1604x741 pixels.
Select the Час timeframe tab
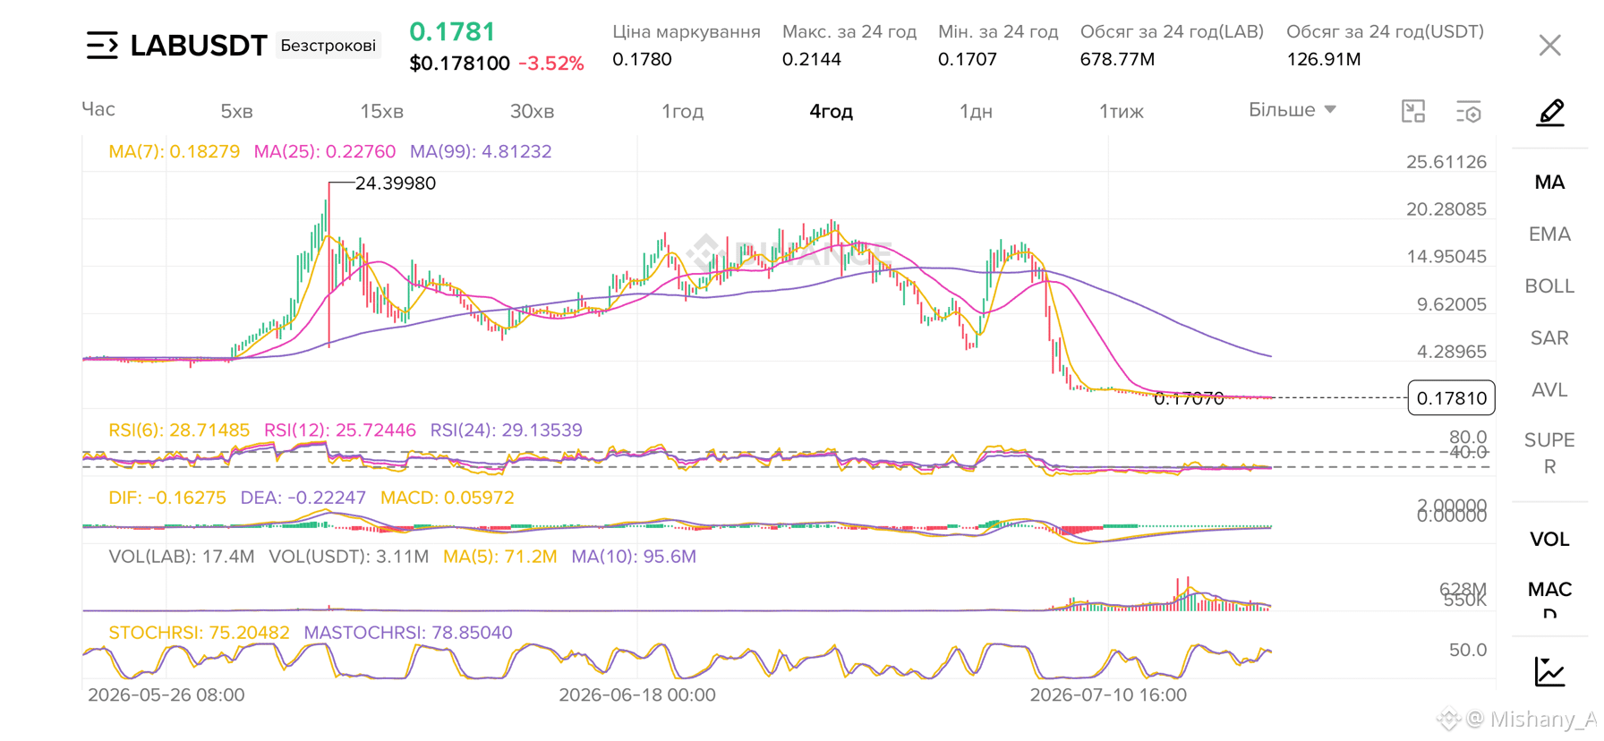pyautogui.click(x=98, y=109)
